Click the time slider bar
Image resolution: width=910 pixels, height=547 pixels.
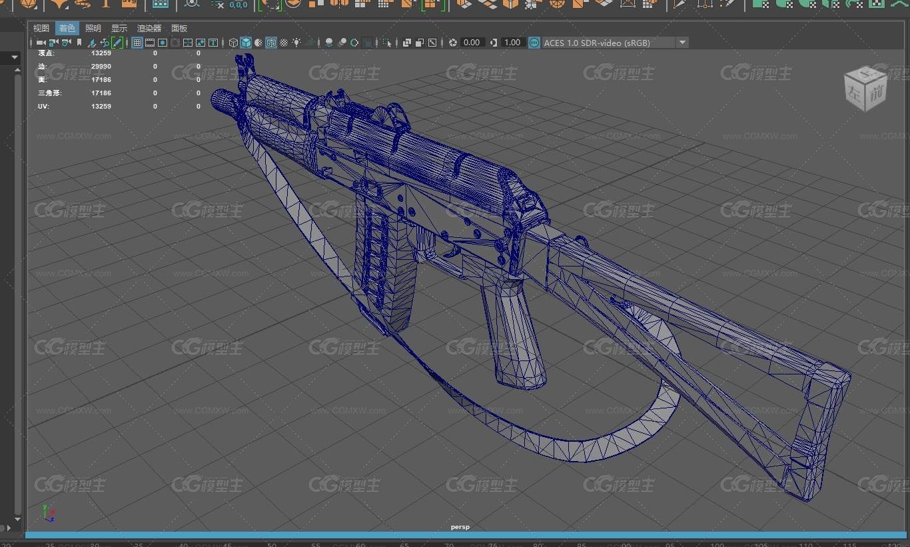point(466,535)
